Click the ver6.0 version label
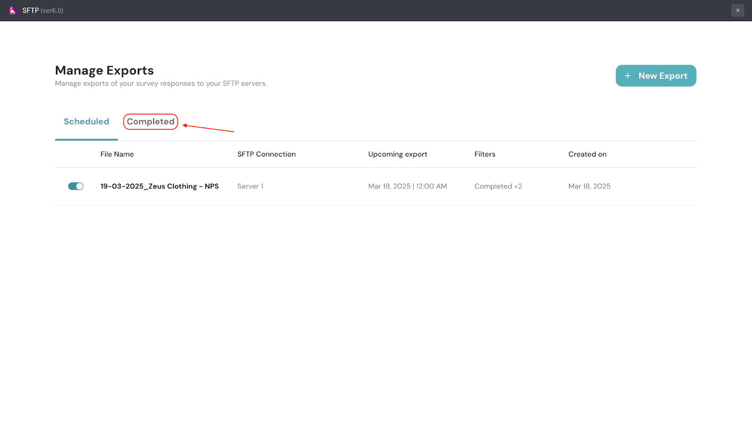Image resolution: width=752 pixels, height=422 pixels. click(x=52, y=10)
